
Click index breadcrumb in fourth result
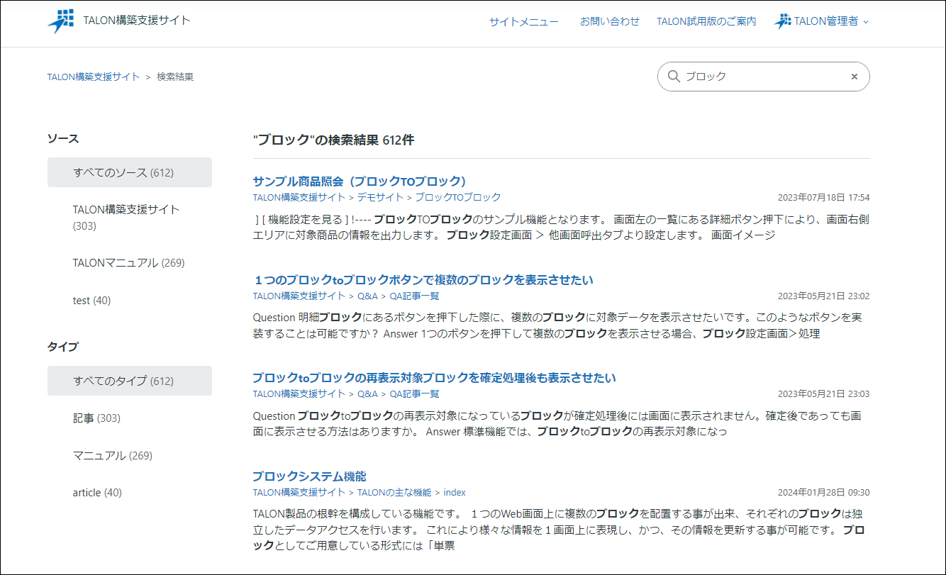[455, 492]
